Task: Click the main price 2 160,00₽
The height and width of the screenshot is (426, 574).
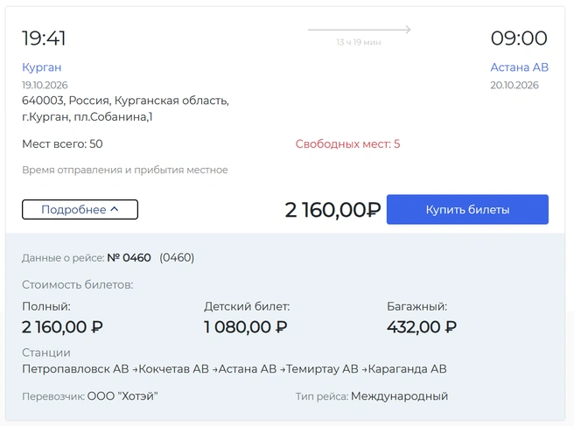Action: pyautogui.click(x=332, y=210)
